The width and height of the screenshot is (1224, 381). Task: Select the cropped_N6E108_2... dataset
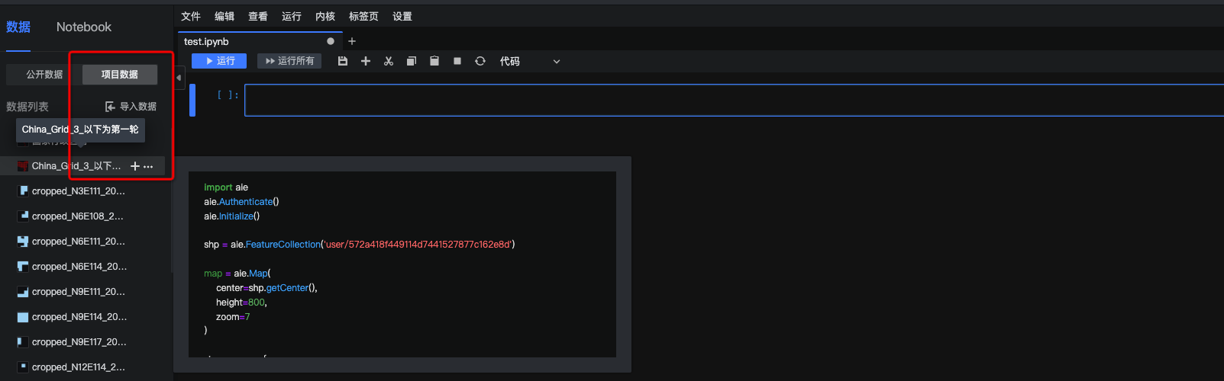point(78,216)
